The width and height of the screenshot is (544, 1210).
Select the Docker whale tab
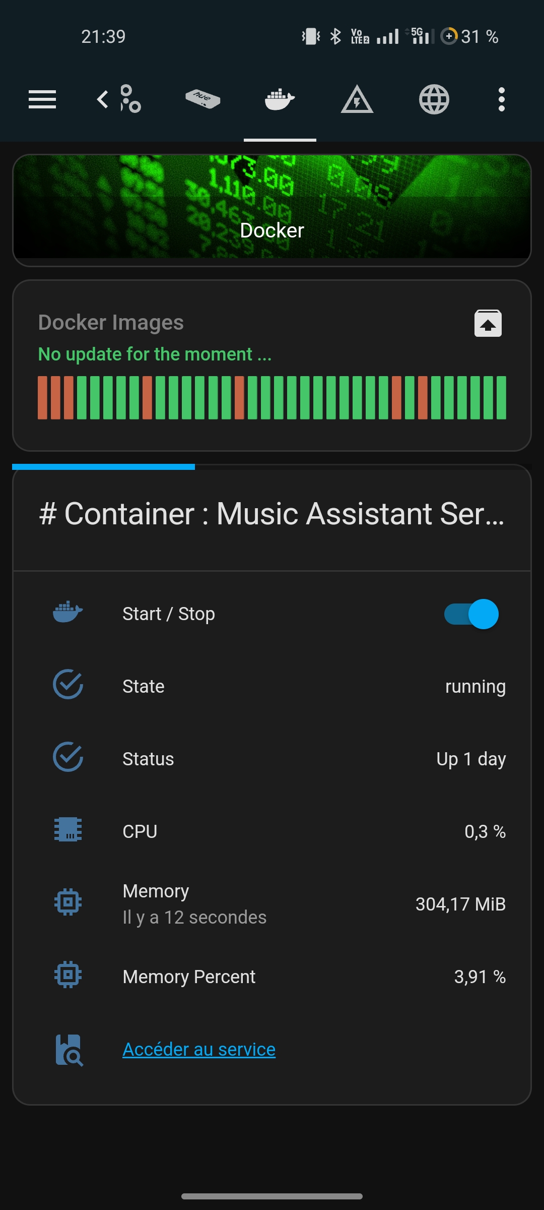click(280, 99)
